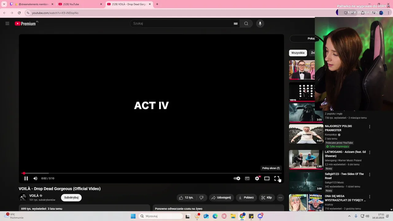Open Saltgirl123 Two Sides Of The Road title
This screenshot has height=221, width=393.
(344, 176)
